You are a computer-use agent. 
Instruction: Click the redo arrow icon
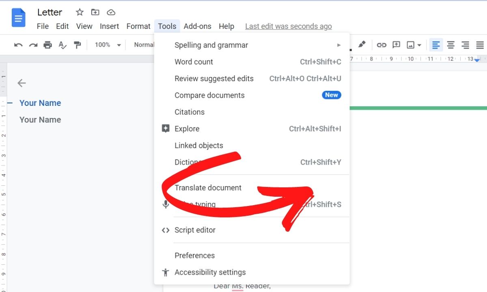tap(33, 45)
